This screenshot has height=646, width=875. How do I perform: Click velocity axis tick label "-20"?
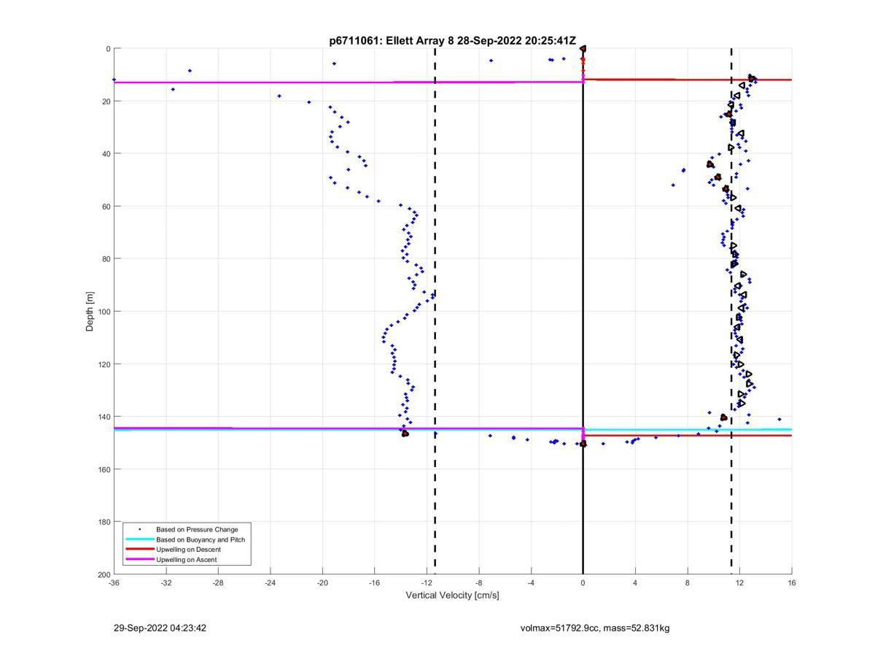tap(322, 582)
